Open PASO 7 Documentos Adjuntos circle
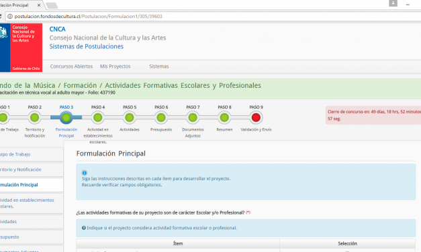This screenshot has width=421, height=252. click(193, 117)
